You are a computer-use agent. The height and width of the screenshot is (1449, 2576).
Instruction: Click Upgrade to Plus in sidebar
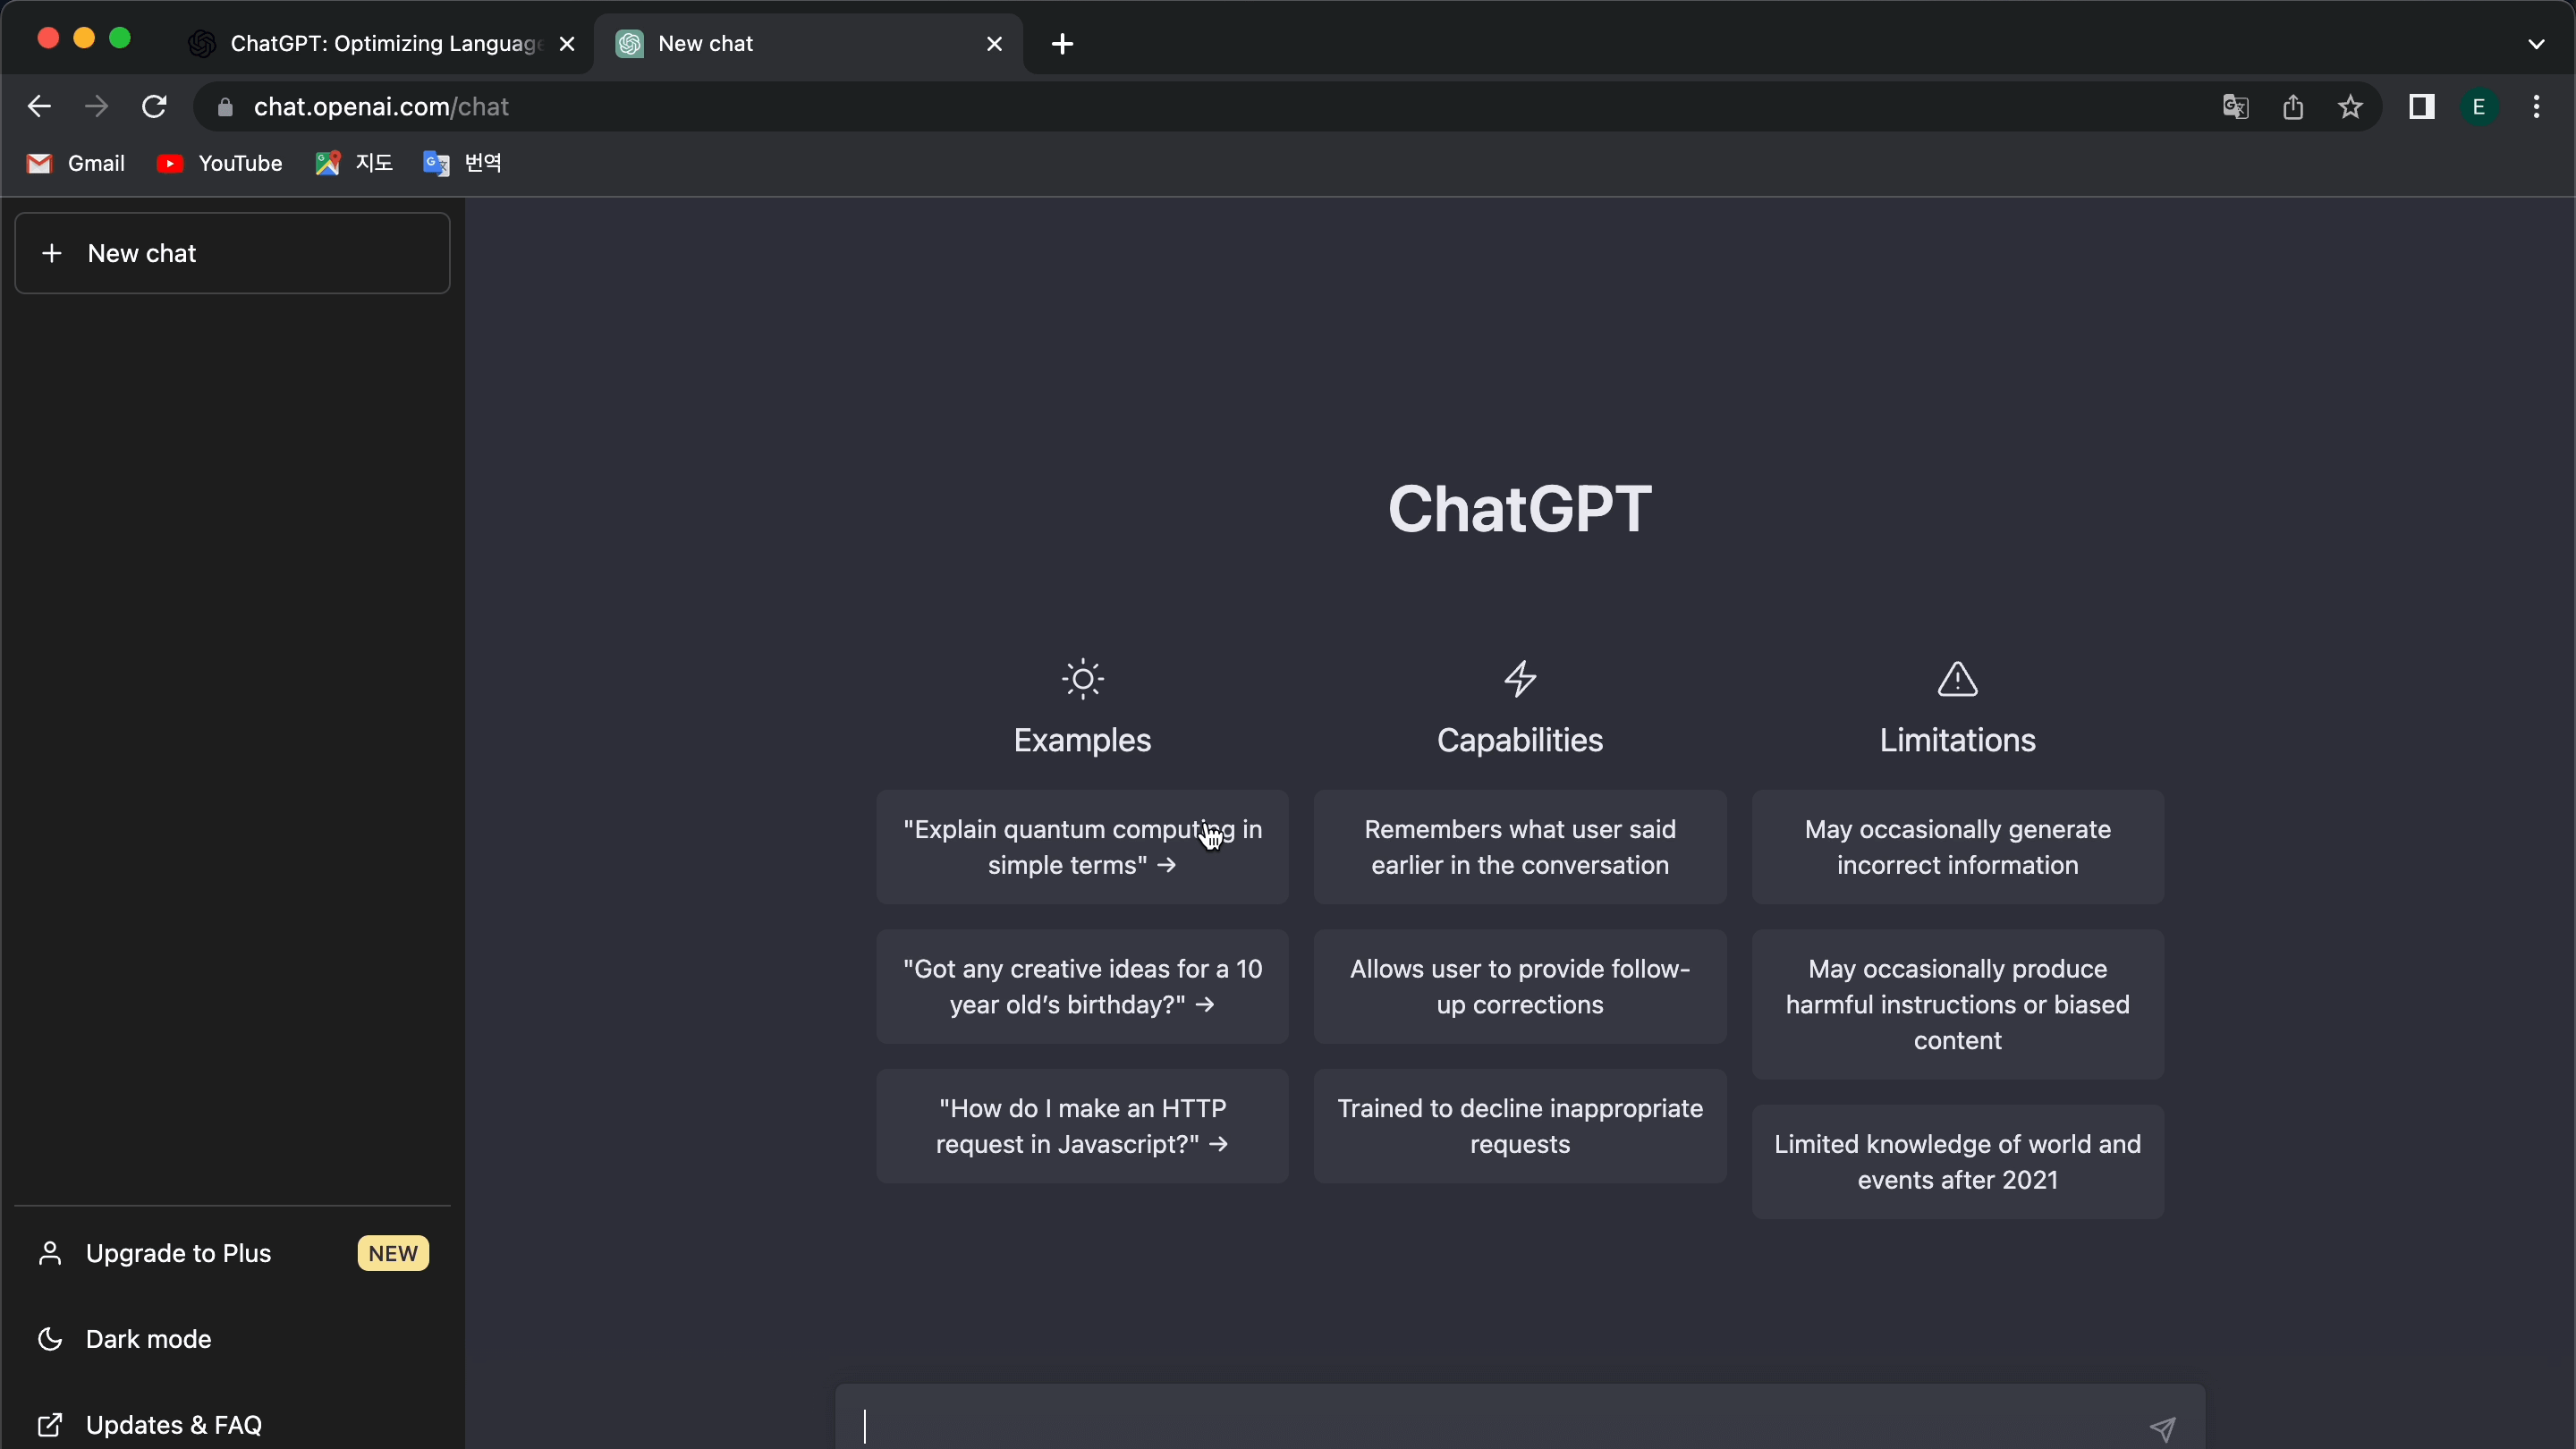pyautogui.click(x=232, y=1253)
